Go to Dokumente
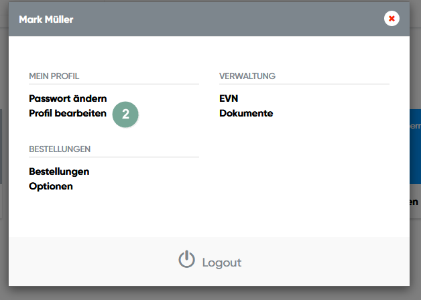 pos(246,113)
